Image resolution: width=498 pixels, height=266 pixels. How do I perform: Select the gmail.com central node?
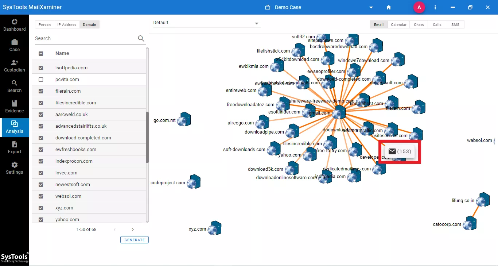click(x=339, y=112)
